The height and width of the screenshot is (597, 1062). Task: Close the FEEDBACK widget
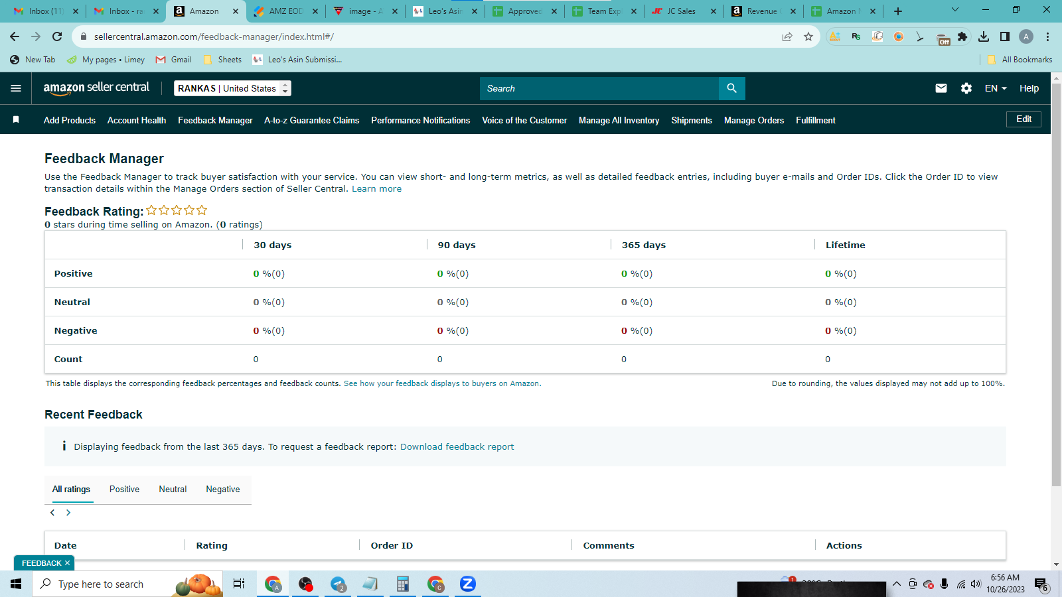coord(67,563)
